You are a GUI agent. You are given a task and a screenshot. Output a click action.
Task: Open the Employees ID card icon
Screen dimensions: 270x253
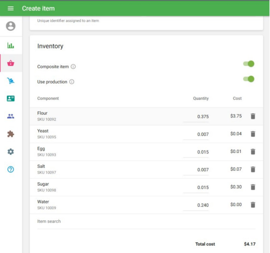point(11,99)
